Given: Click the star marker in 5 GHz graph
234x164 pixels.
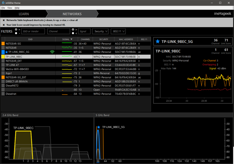Looking at the screenshot, I should point(98,127).
